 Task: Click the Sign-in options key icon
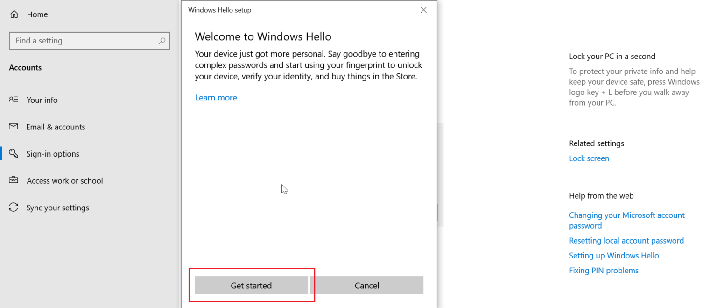coord(14,153)
